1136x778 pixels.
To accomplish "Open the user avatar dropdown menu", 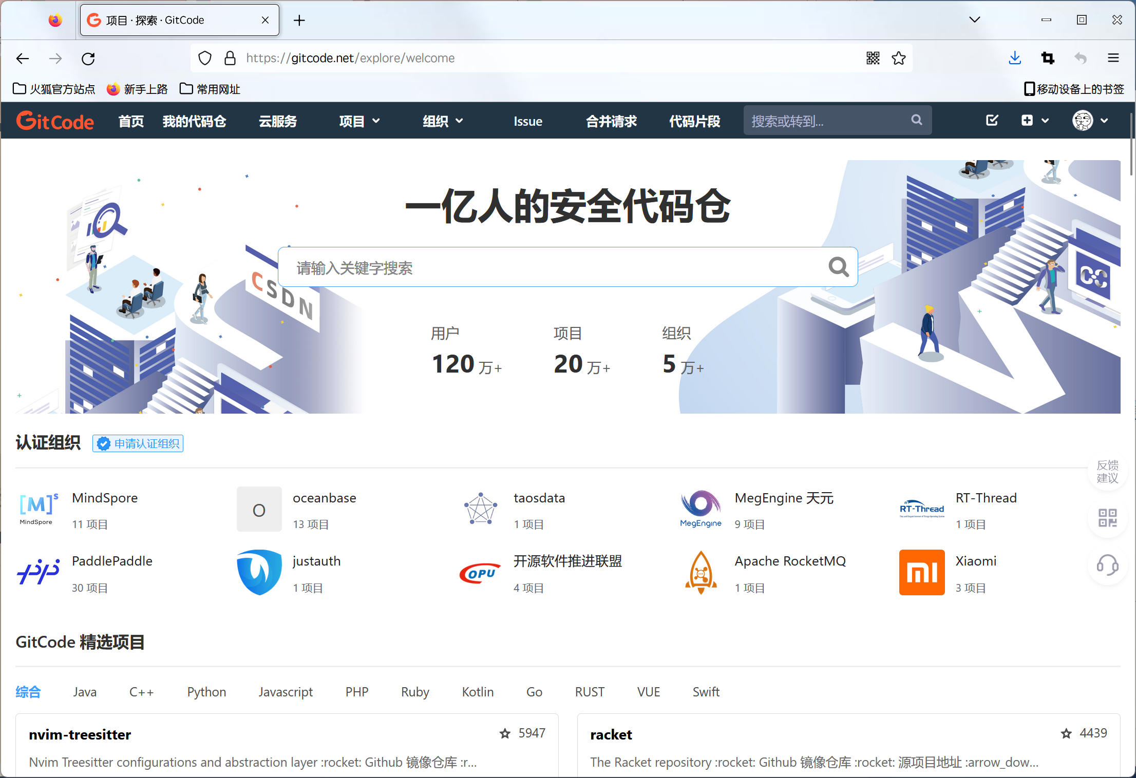I will (1090, 121).
